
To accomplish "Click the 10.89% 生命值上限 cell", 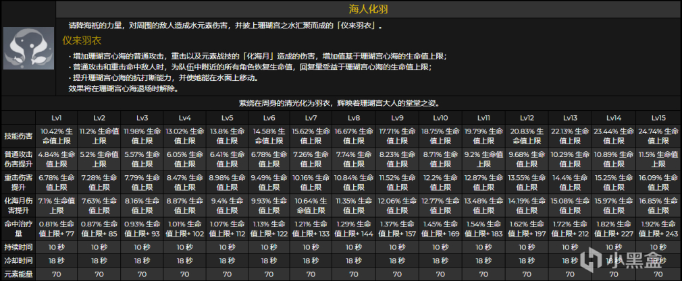I will coord(614,159).
